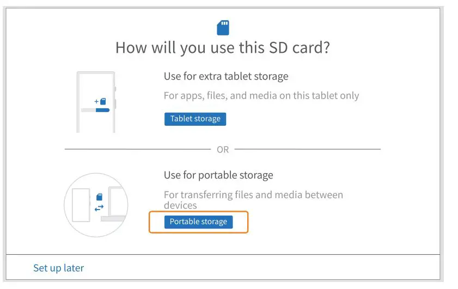Click the "For transferring files and media" description
The width and height of the screenshot is (458, 289).
point(253,200)
